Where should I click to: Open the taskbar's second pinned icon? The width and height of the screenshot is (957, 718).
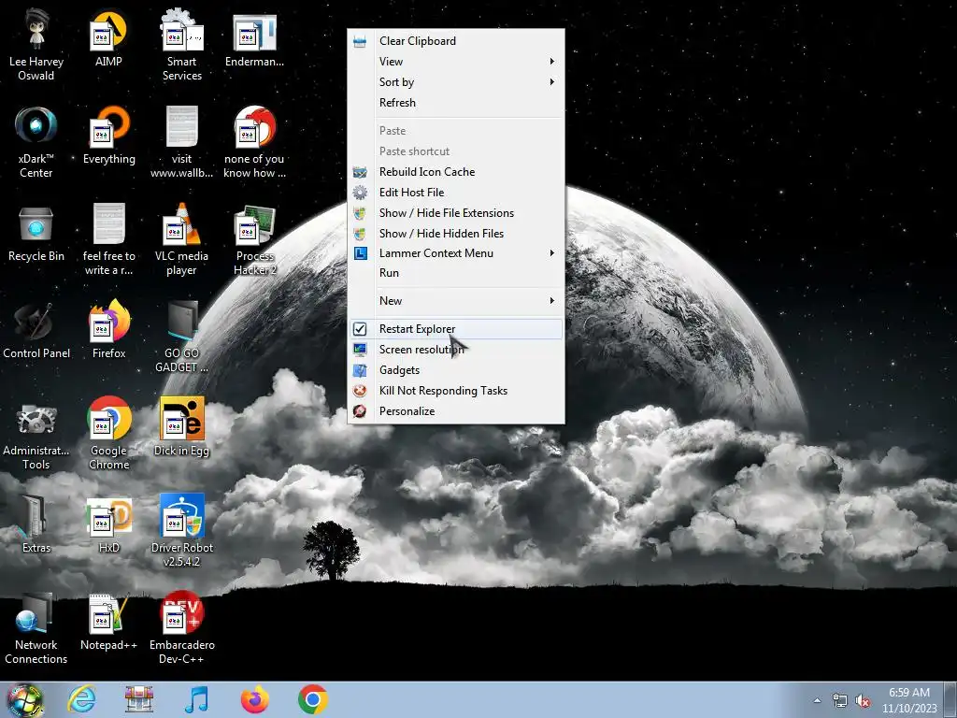pos(139,699)
